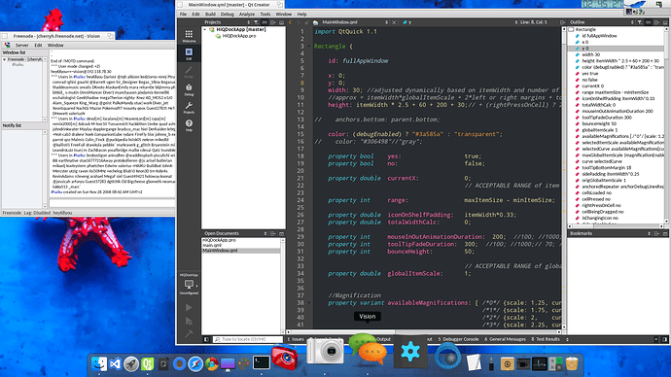Fold the Rectangle block at line 3

[x=309, y=47]
